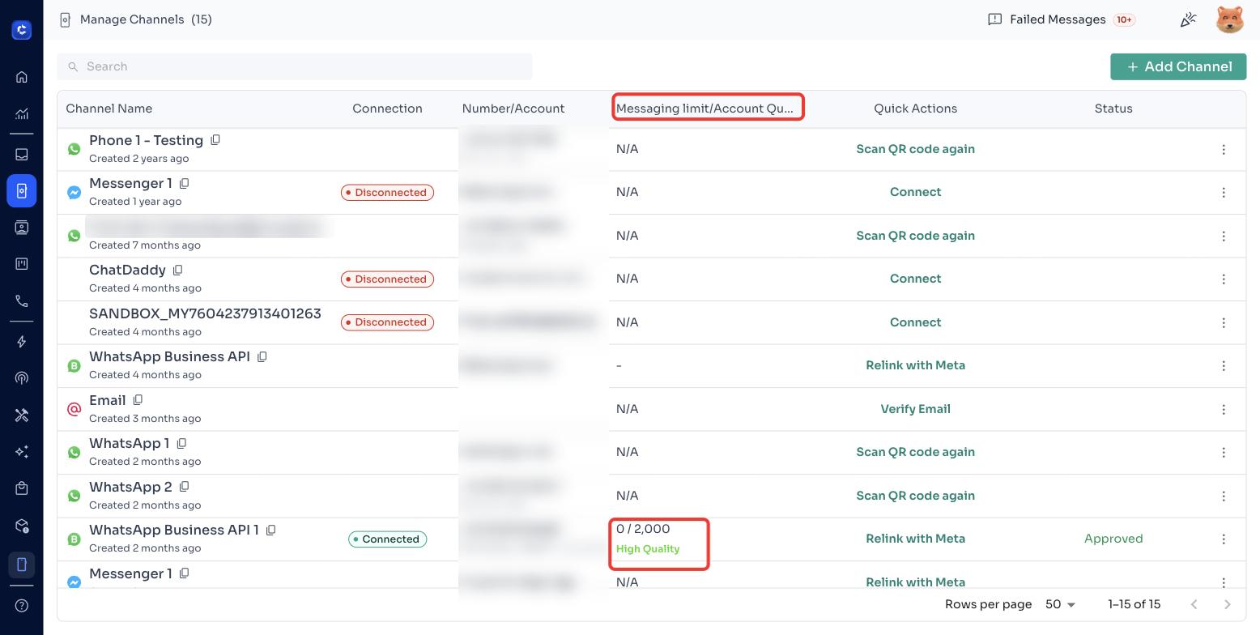The width and height of the screenshot is (1260, 635).
Task: Open the user avatar profile menu
Action: point(1229,19)
